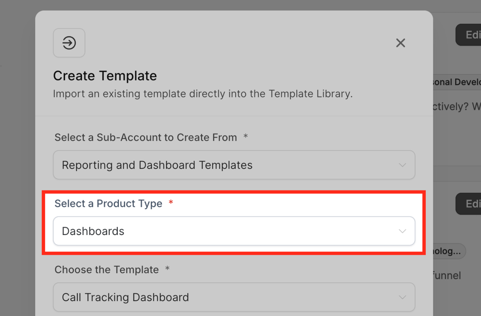The width and height of the screenshot is (481, 316).
Task: Click the chevron arrow next to Dashboards
Action: pos(402,231)
